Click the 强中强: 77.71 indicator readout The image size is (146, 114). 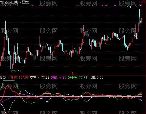click(77, 78)
